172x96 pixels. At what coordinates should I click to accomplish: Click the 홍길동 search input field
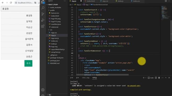coord(20,9)
